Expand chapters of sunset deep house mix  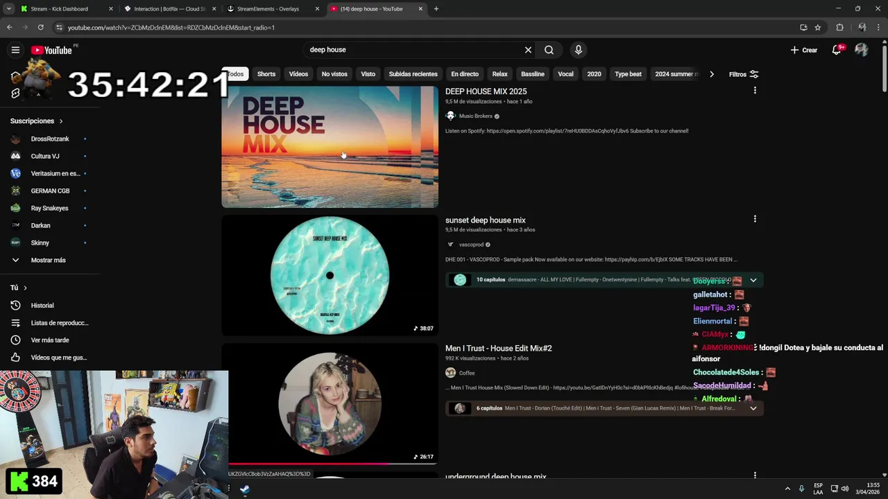pyautogui.click(x=753, y=280)
